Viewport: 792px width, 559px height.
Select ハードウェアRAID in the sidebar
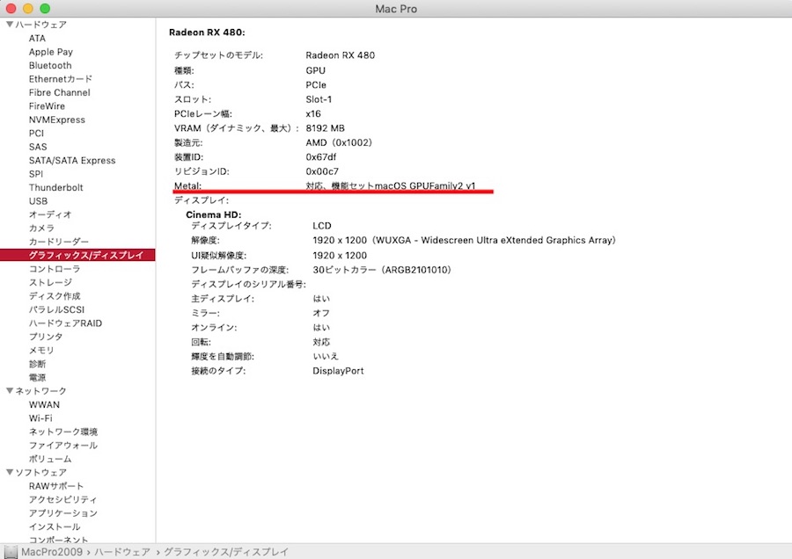pyautogui.click(x=65, y=323)
